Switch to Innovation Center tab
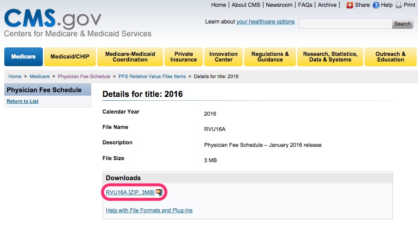Viewport: 418px width, 228px height. tap(224, 57)
